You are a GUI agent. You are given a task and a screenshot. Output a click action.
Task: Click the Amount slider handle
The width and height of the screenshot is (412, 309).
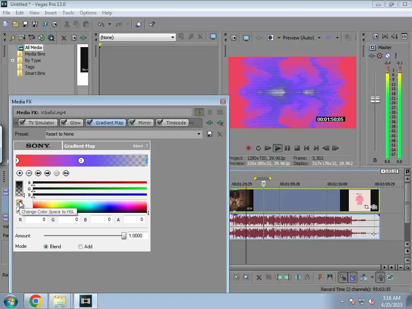click(124, 236)
